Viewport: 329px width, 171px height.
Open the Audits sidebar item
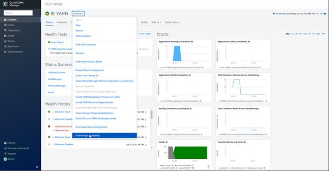pos(9,36)
